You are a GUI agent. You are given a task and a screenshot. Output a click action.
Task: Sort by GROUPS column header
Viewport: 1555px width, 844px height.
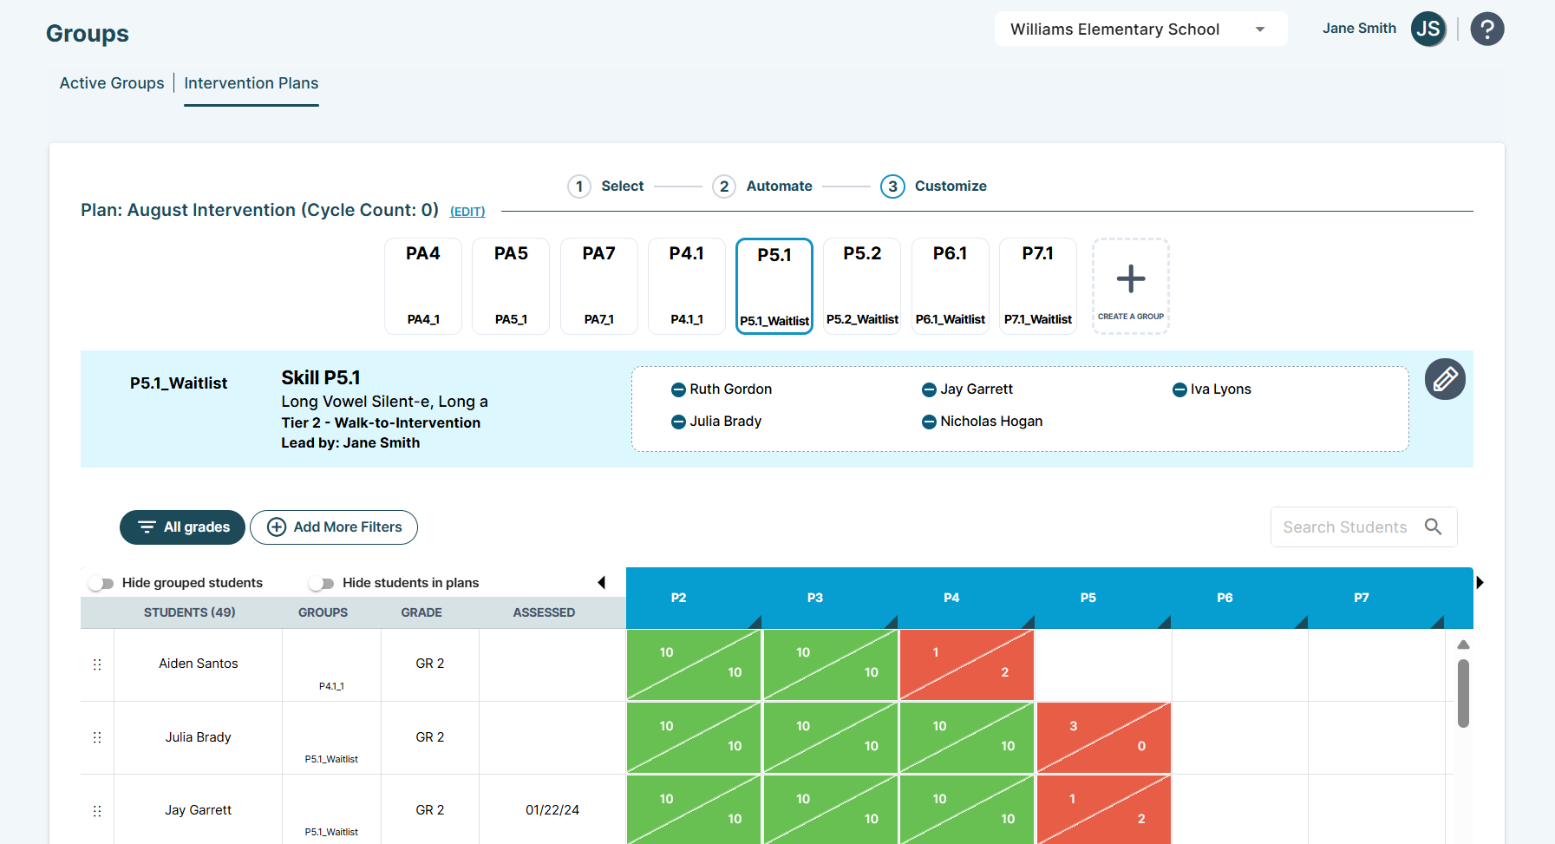pyautogui.click(x=323, y=612)
